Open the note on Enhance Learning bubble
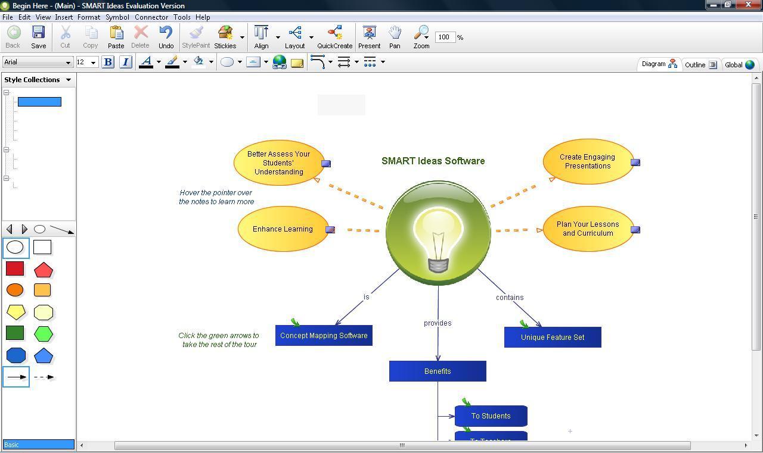 [x=330, y=230]
